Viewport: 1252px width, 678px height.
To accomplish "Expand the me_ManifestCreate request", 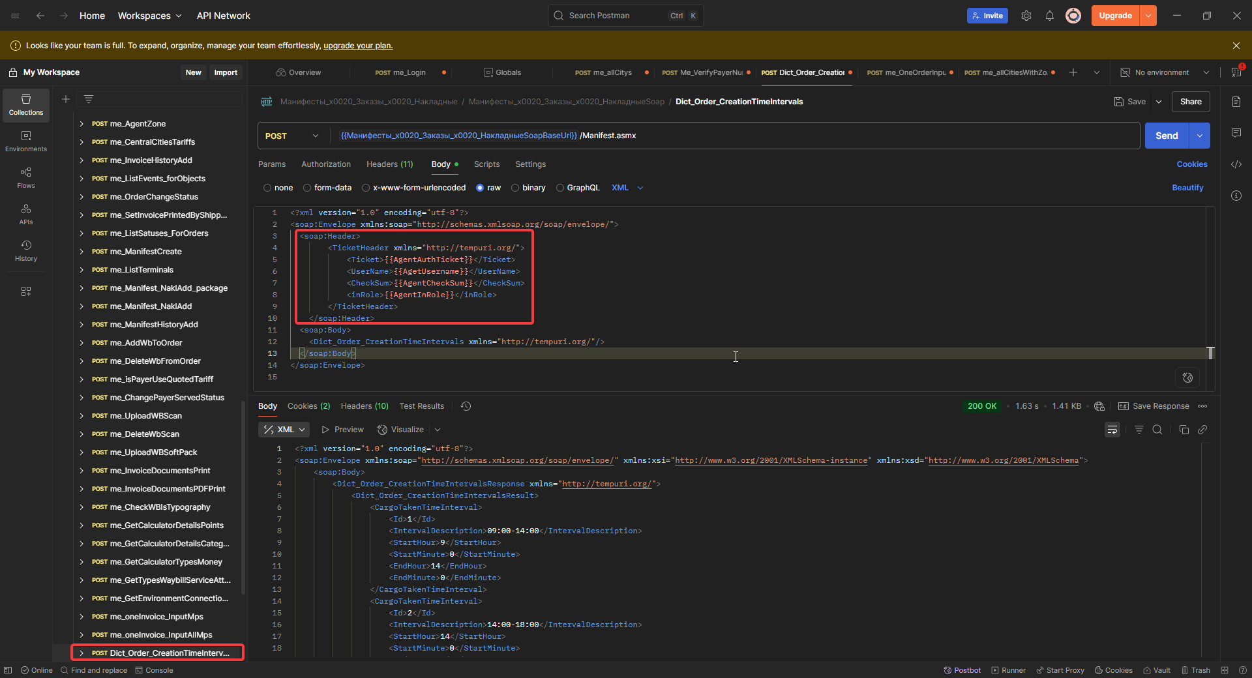I will click(x=82, y=252).
